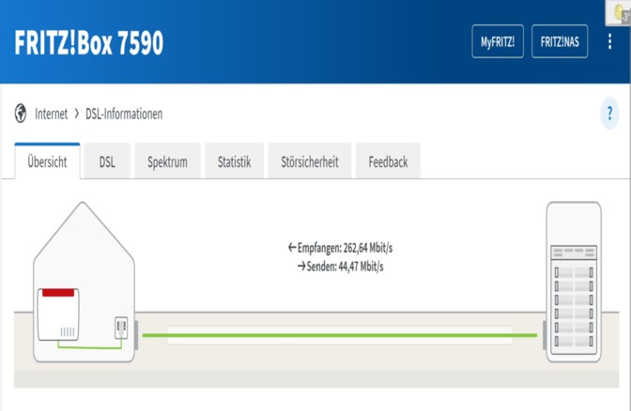Open the FRITZ!NAS button
Screen dimensions: 631x411
[560, 41]
